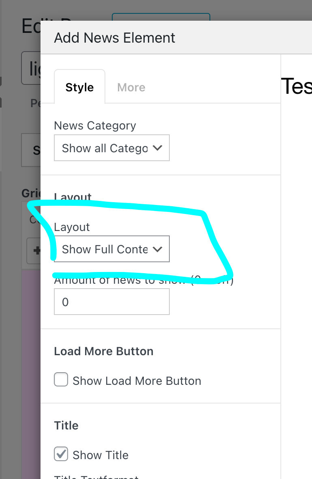
Task: Enable the Show Load More Button checkbox
Action: [61, 379]
